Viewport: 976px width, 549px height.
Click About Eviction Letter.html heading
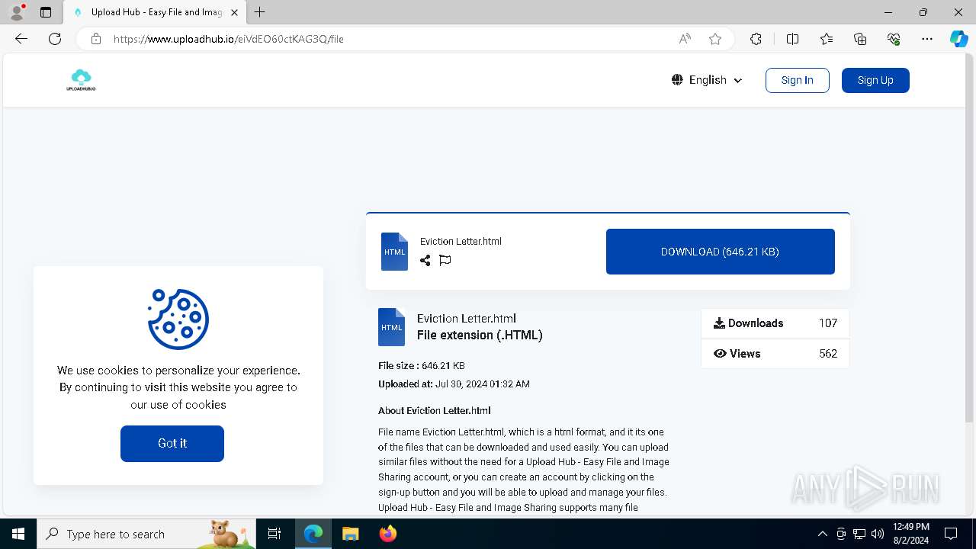tap(435, 410)
